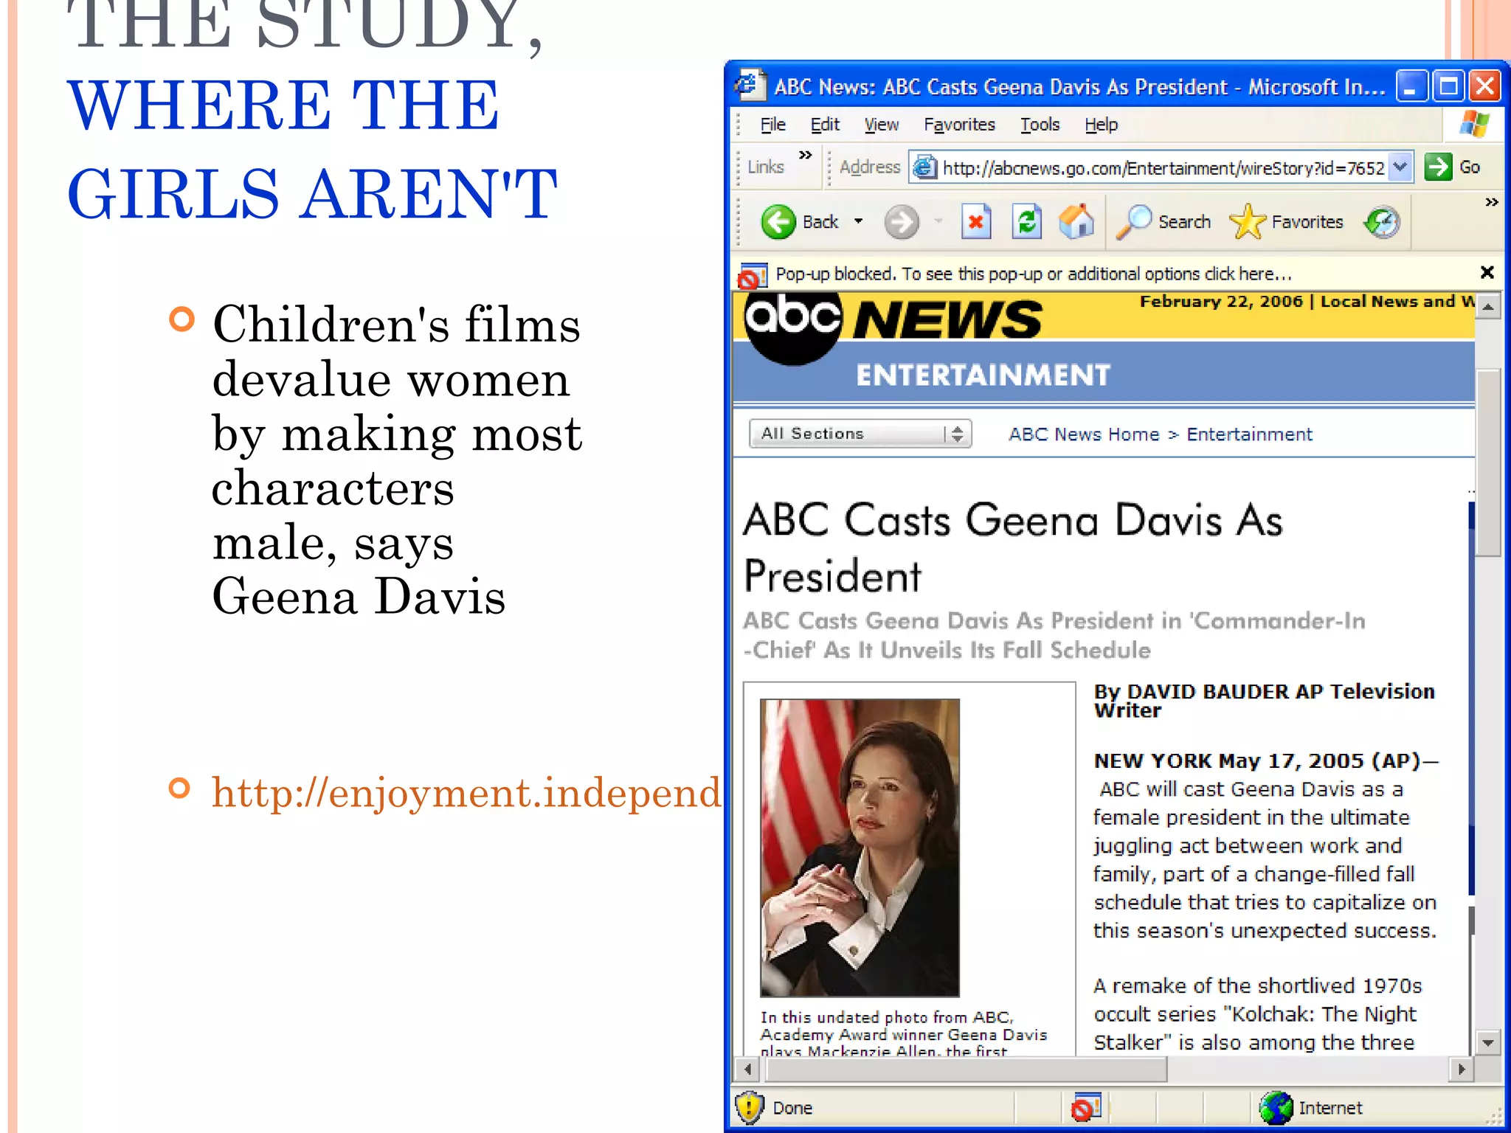This screenshot has height=1133, width=1511.
Task: Click the History clock icon
Action: click(1382, 221)
